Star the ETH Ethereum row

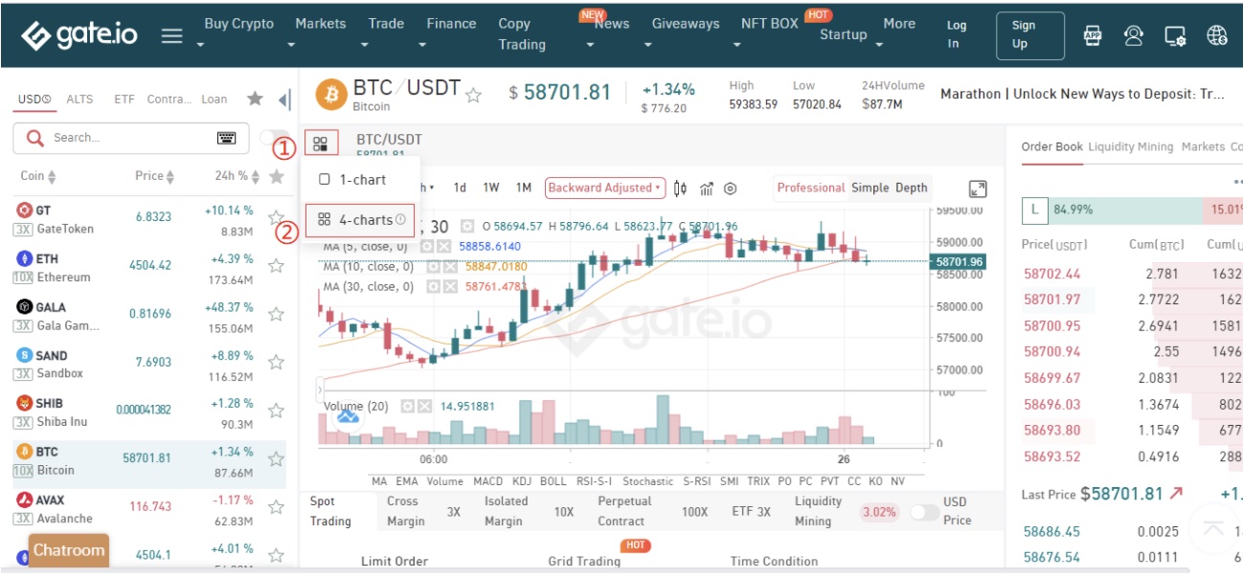(x=276, y=267)
